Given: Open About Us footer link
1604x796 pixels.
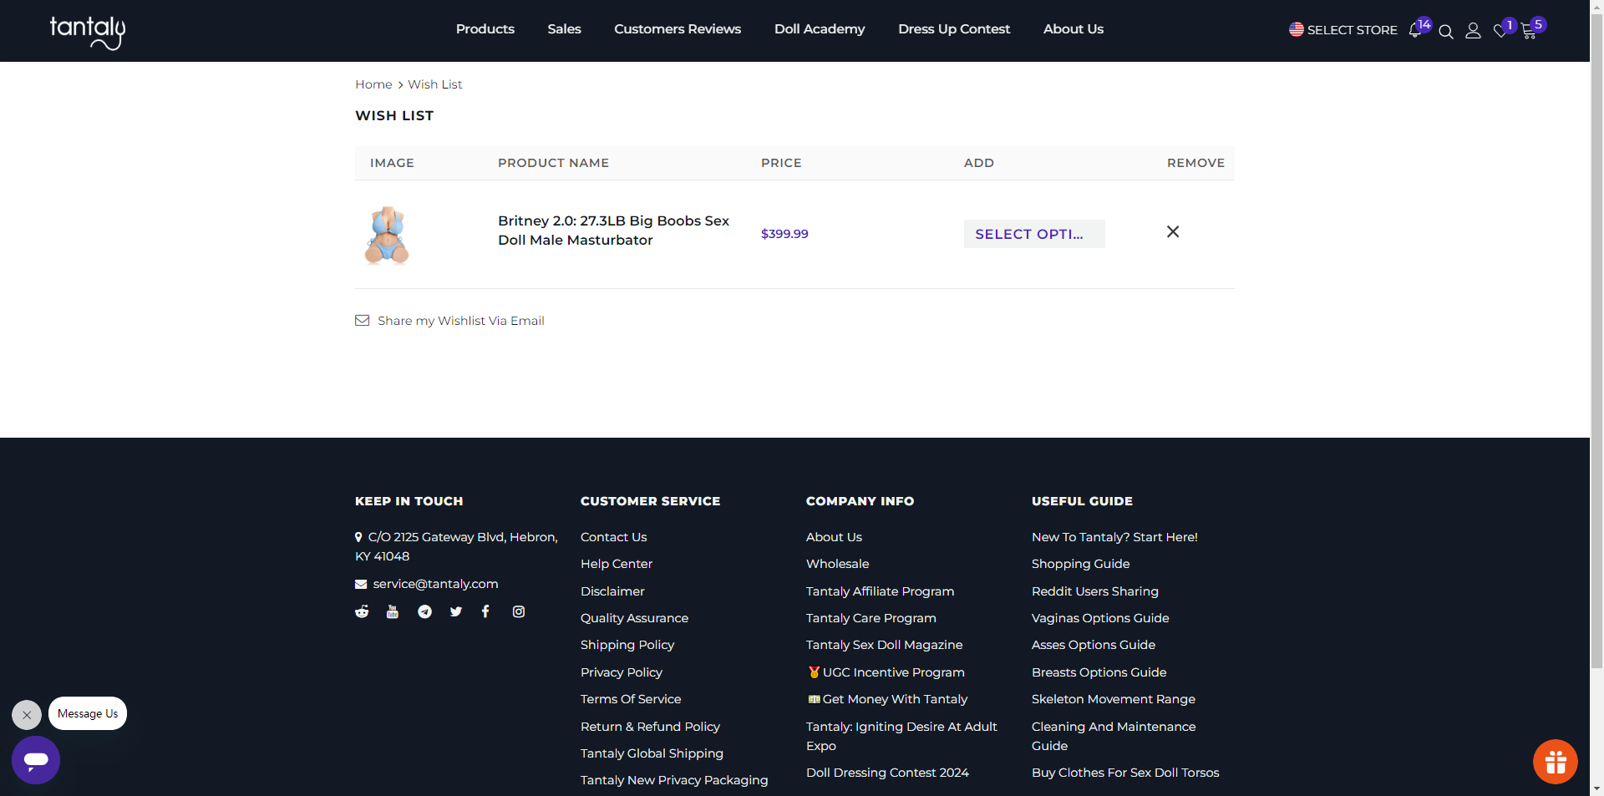Looking at the screenshot, I should [x=834, y=537].
